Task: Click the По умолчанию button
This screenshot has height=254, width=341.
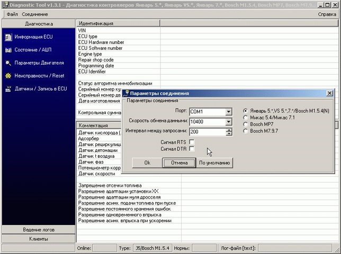Action: [216, 163]
